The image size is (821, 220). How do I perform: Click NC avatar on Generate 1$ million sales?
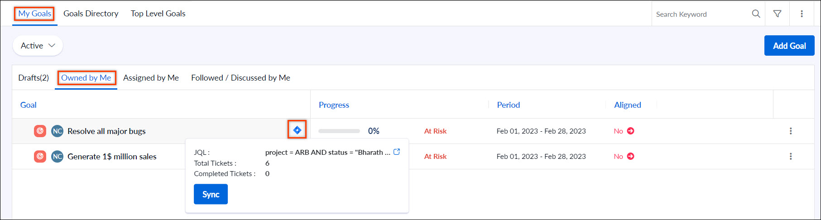pyautogui.click(x=57, y=156)
